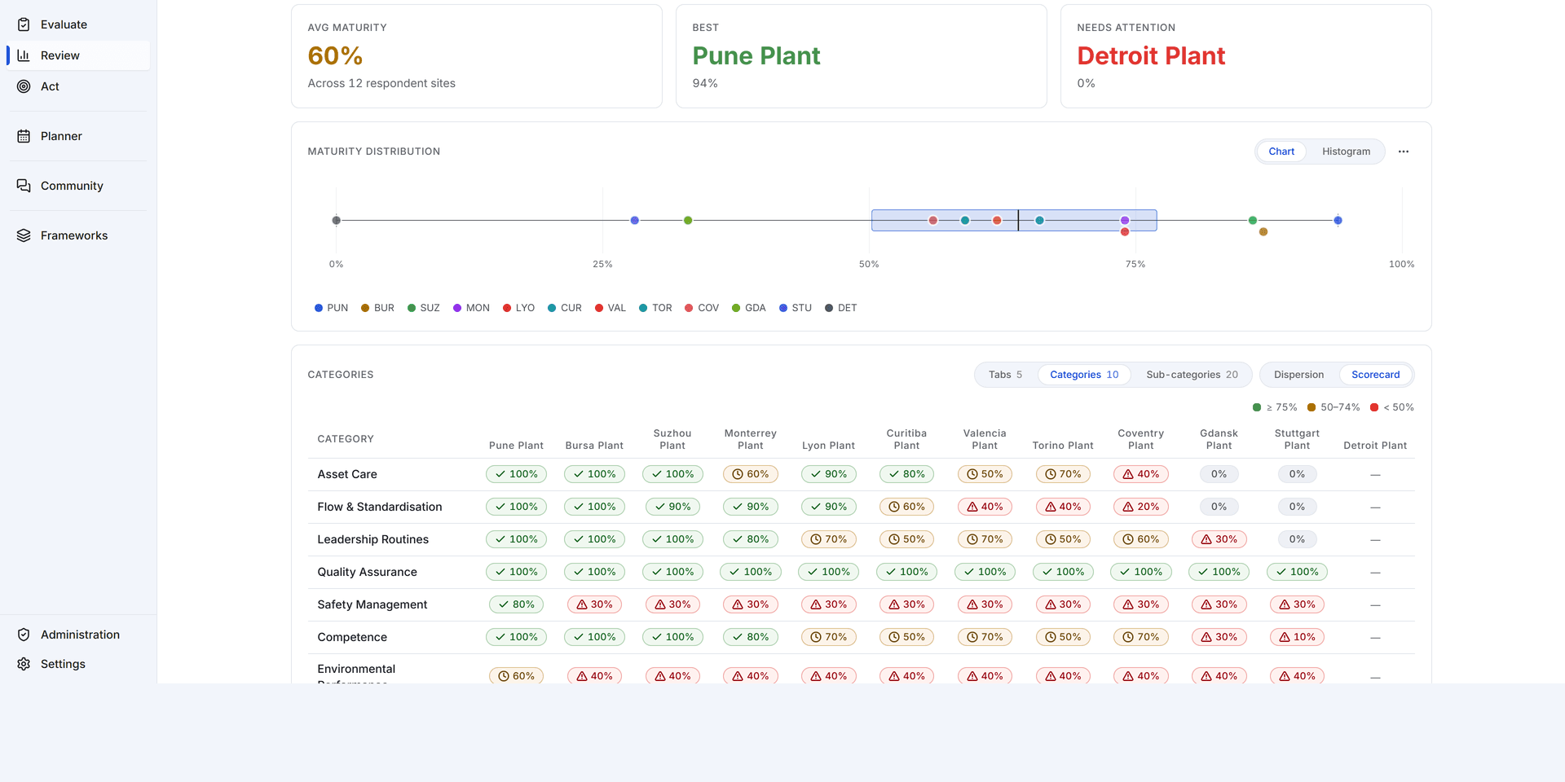
Task: Click Flow & Standardisation 20% Coventry badge
Action: (x=1140, y=507)
